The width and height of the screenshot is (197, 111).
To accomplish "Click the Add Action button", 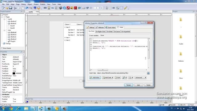I will [x=95, y=78].
